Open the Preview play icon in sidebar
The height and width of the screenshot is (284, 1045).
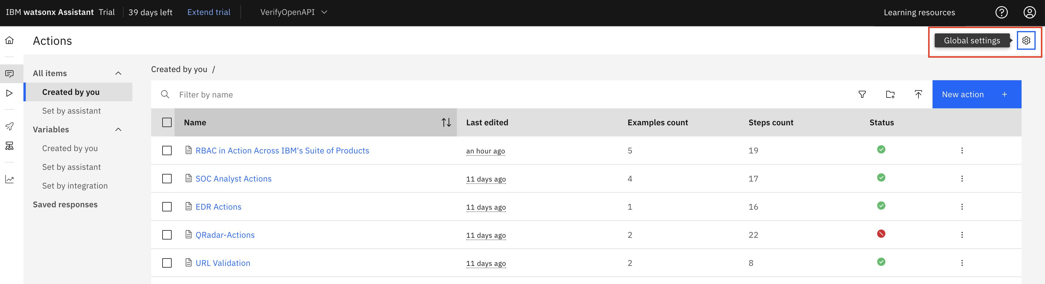(x=9, y=93)
